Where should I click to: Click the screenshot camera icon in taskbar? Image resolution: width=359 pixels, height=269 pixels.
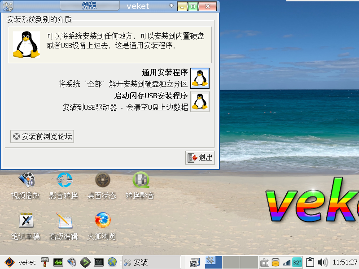click(195, 262)
